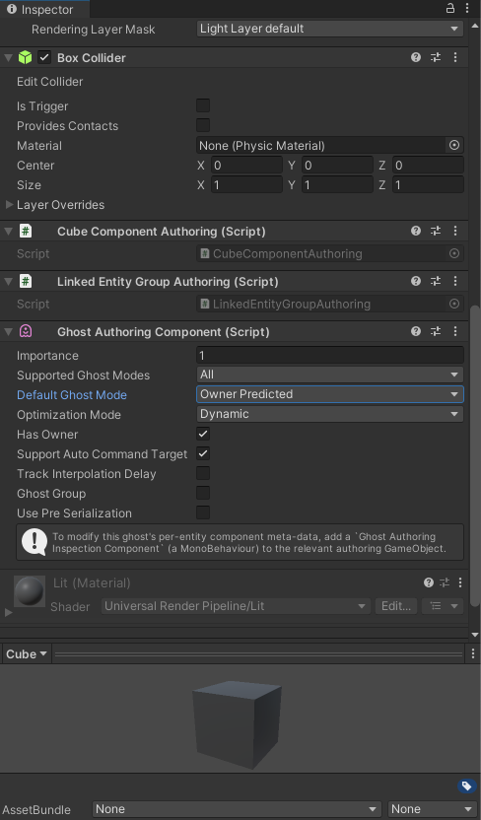The width and height of the screenshot is (481, 820).
Task: Click the Inspector lock icon
Action: [450, 8]
